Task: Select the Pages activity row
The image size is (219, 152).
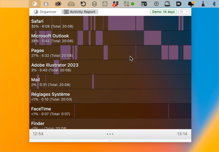Action: (110, 53)
